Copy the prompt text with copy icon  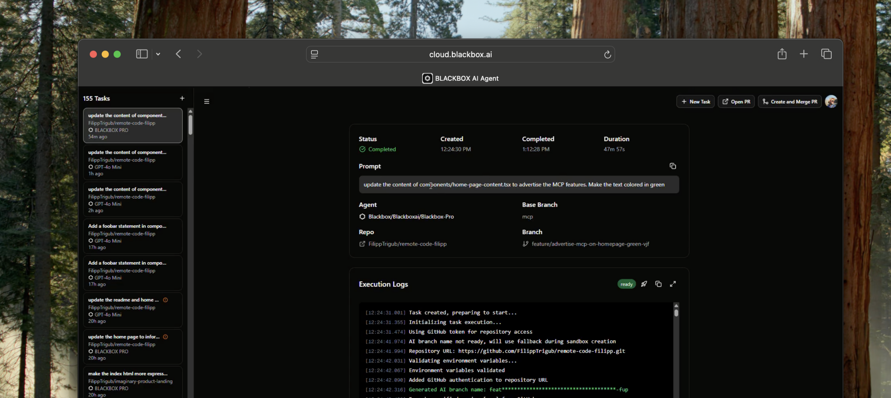[672, 166]
